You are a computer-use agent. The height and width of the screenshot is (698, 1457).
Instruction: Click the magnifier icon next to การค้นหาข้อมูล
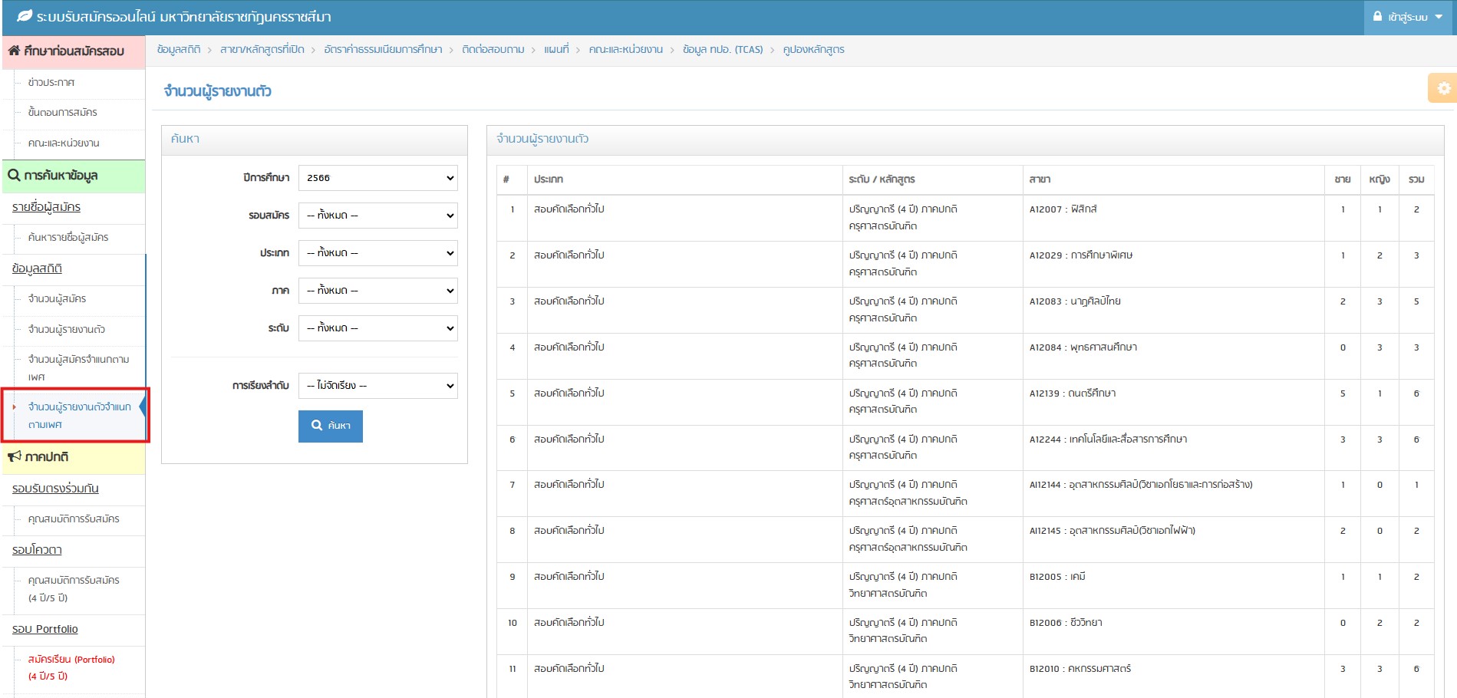click(14, 176)
